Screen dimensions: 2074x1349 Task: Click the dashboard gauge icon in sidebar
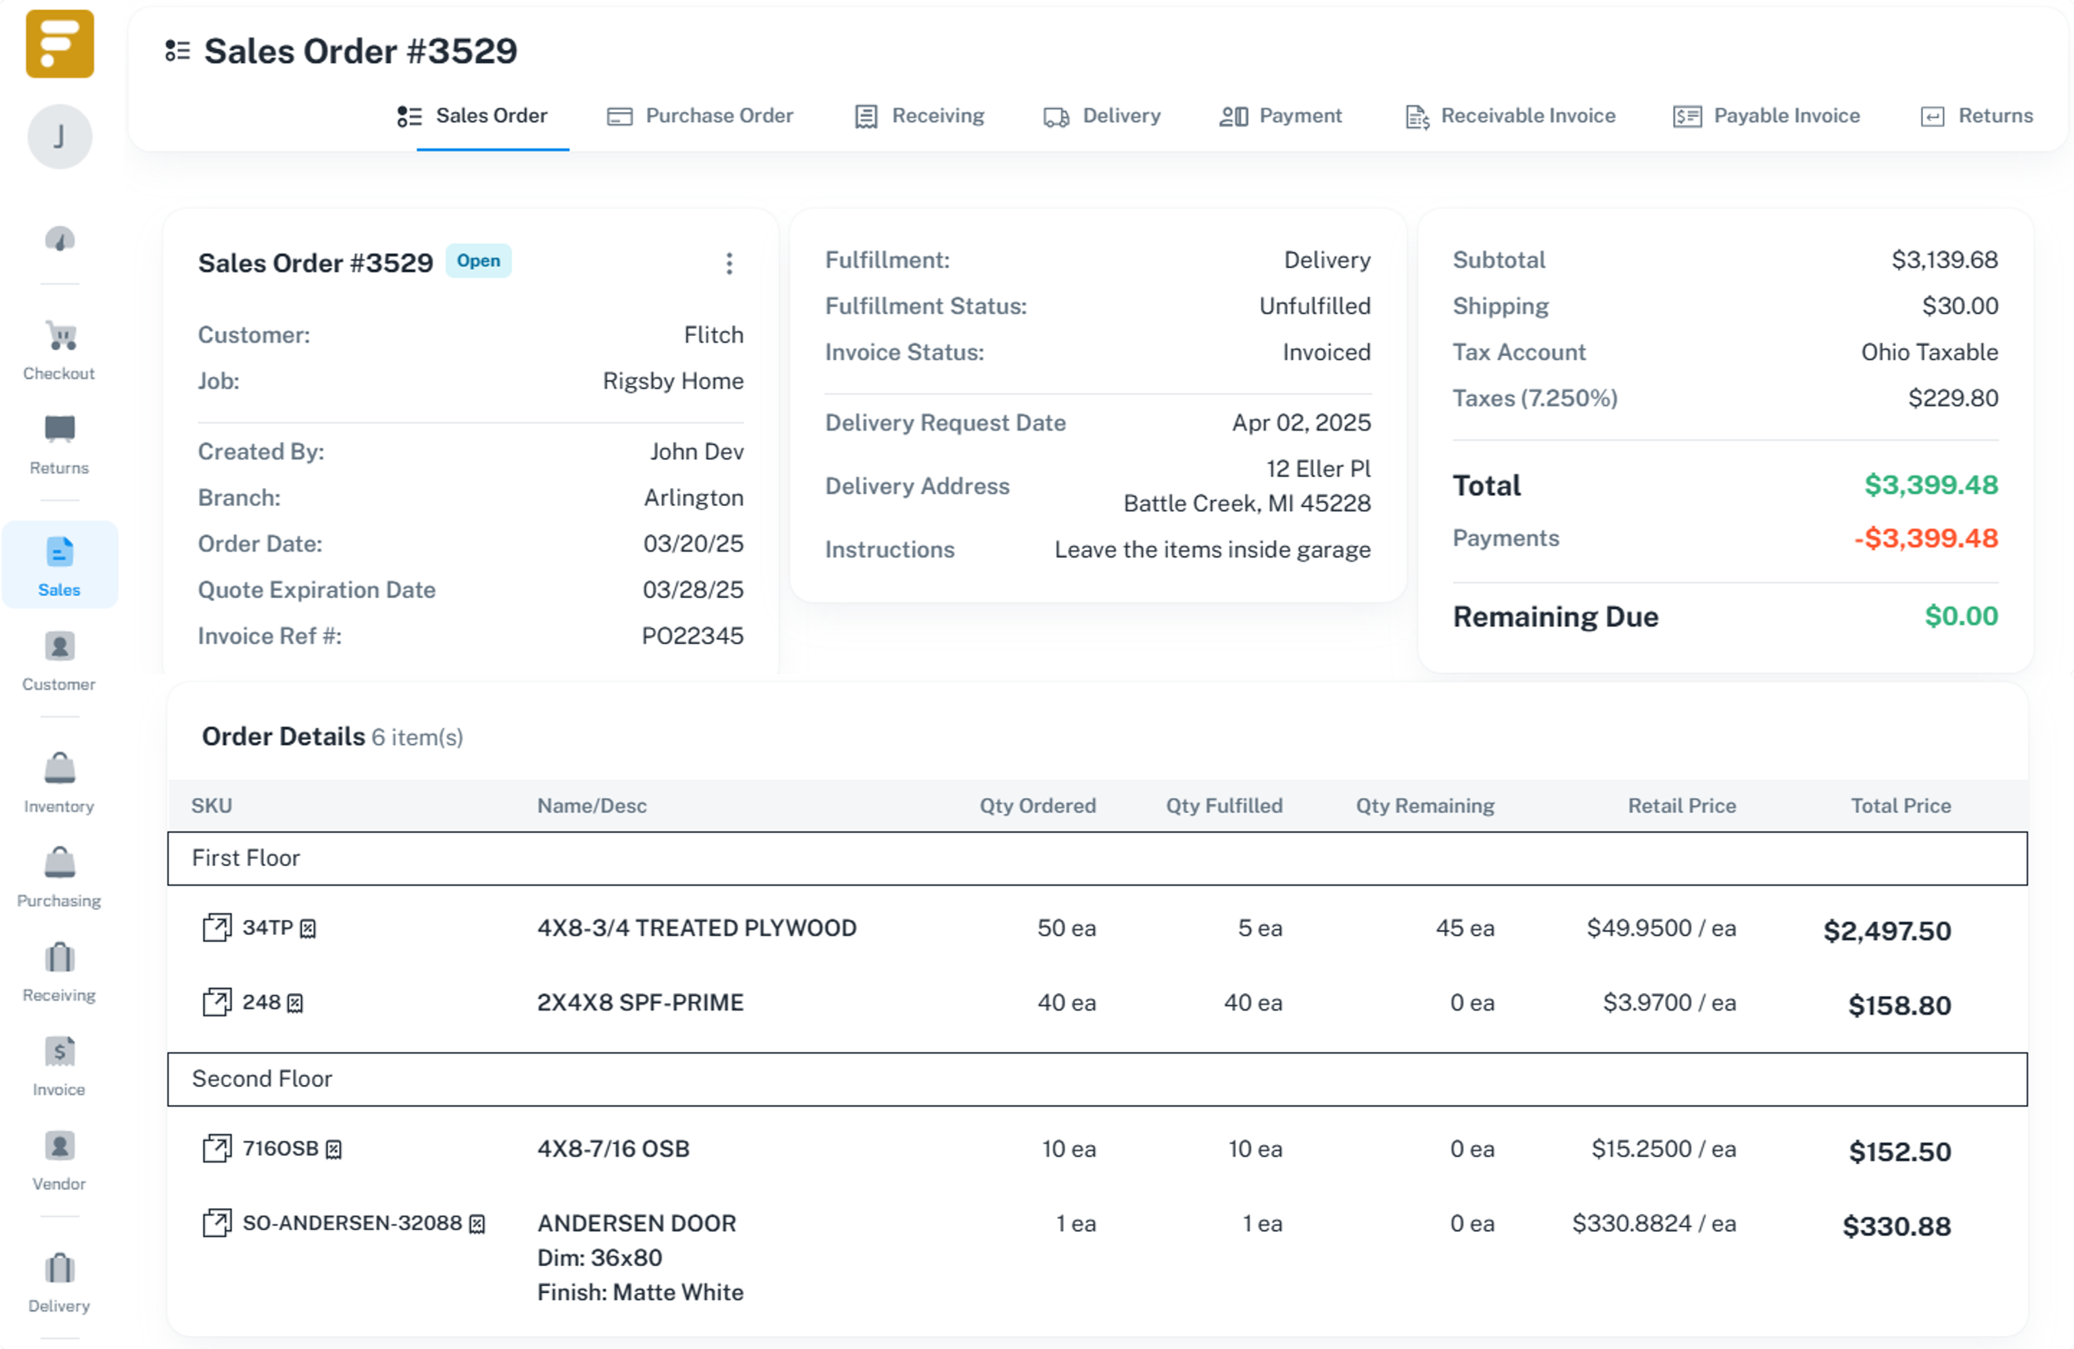59,240
